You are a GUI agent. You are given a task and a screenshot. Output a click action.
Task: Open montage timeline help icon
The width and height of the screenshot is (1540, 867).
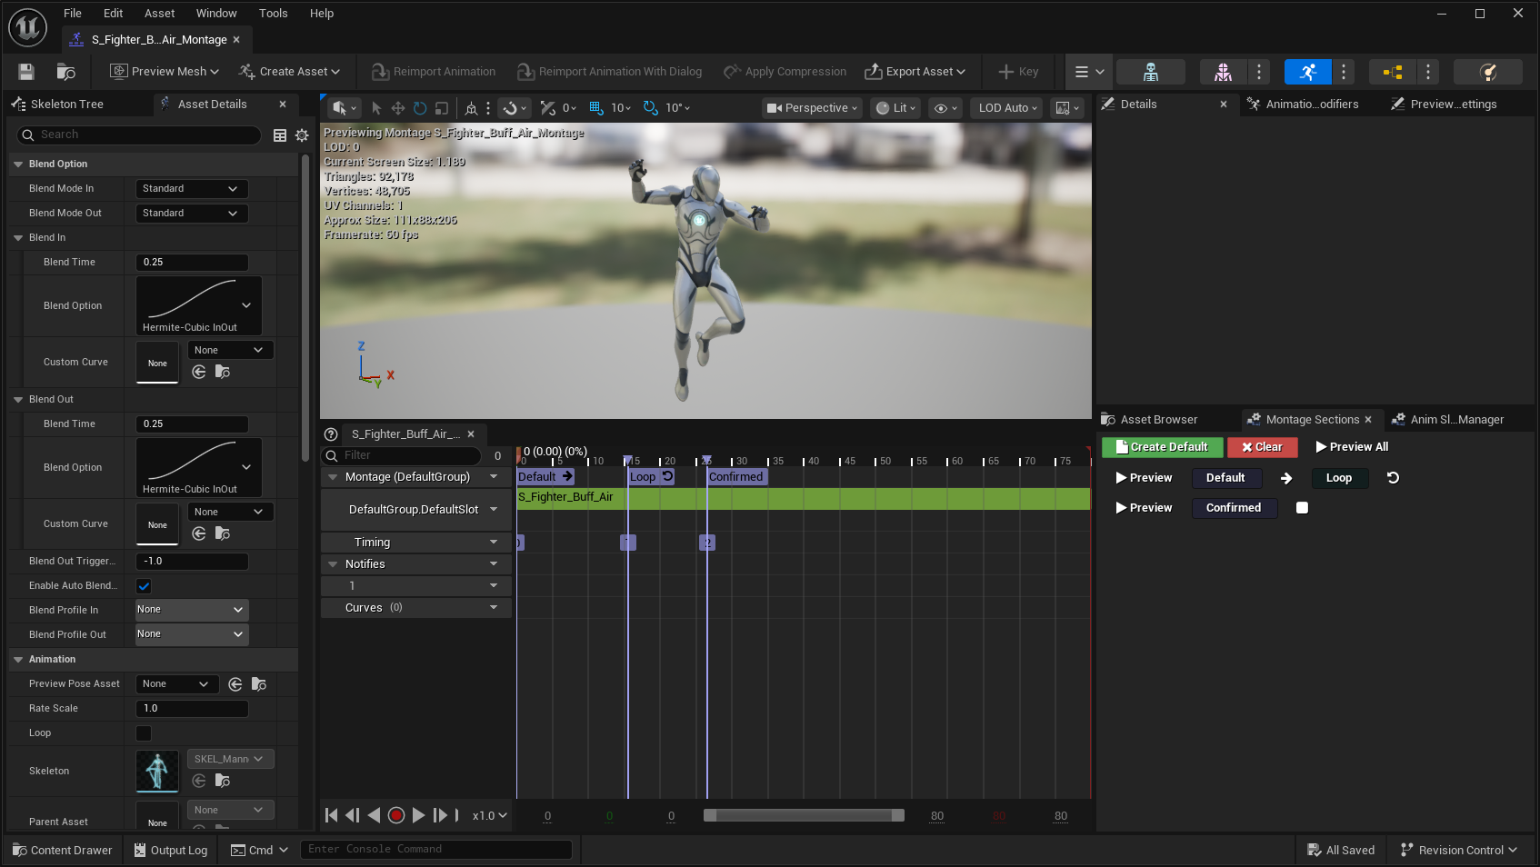331,434
